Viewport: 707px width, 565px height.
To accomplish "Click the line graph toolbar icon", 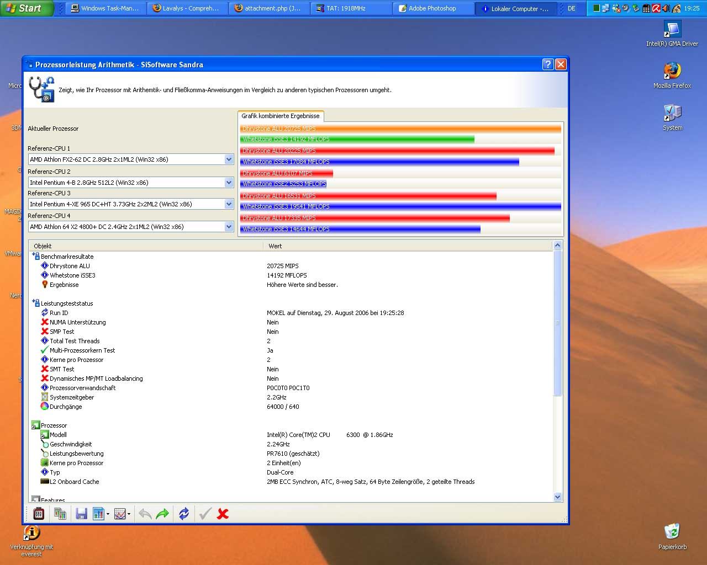I will pyautogui.click(x=120, y=514).
